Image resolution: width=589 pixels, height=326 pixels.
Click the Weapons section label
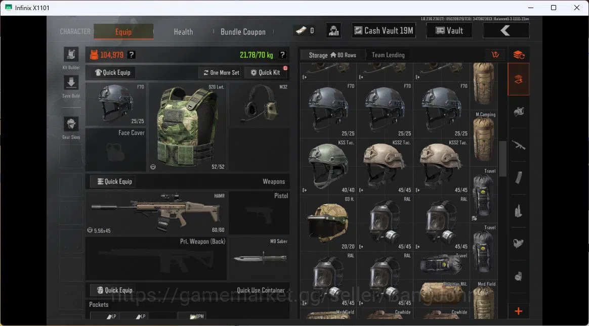point(273,181)
